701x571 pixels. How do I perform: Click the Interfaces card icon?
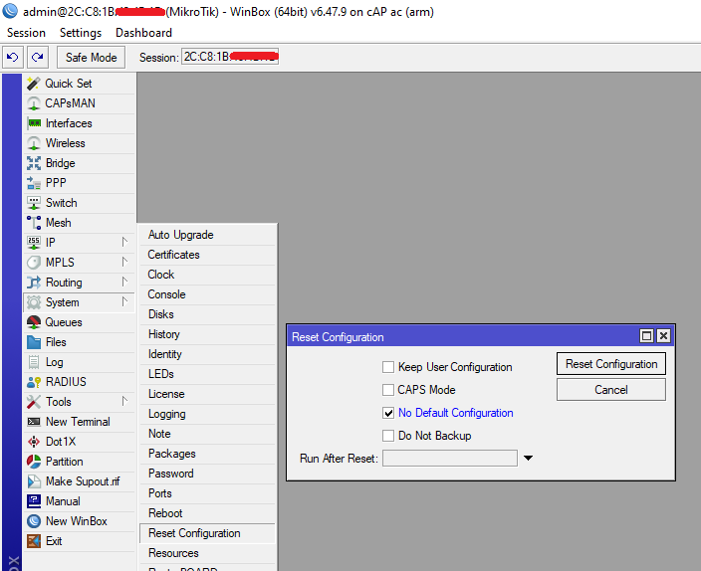coord(34,123)
